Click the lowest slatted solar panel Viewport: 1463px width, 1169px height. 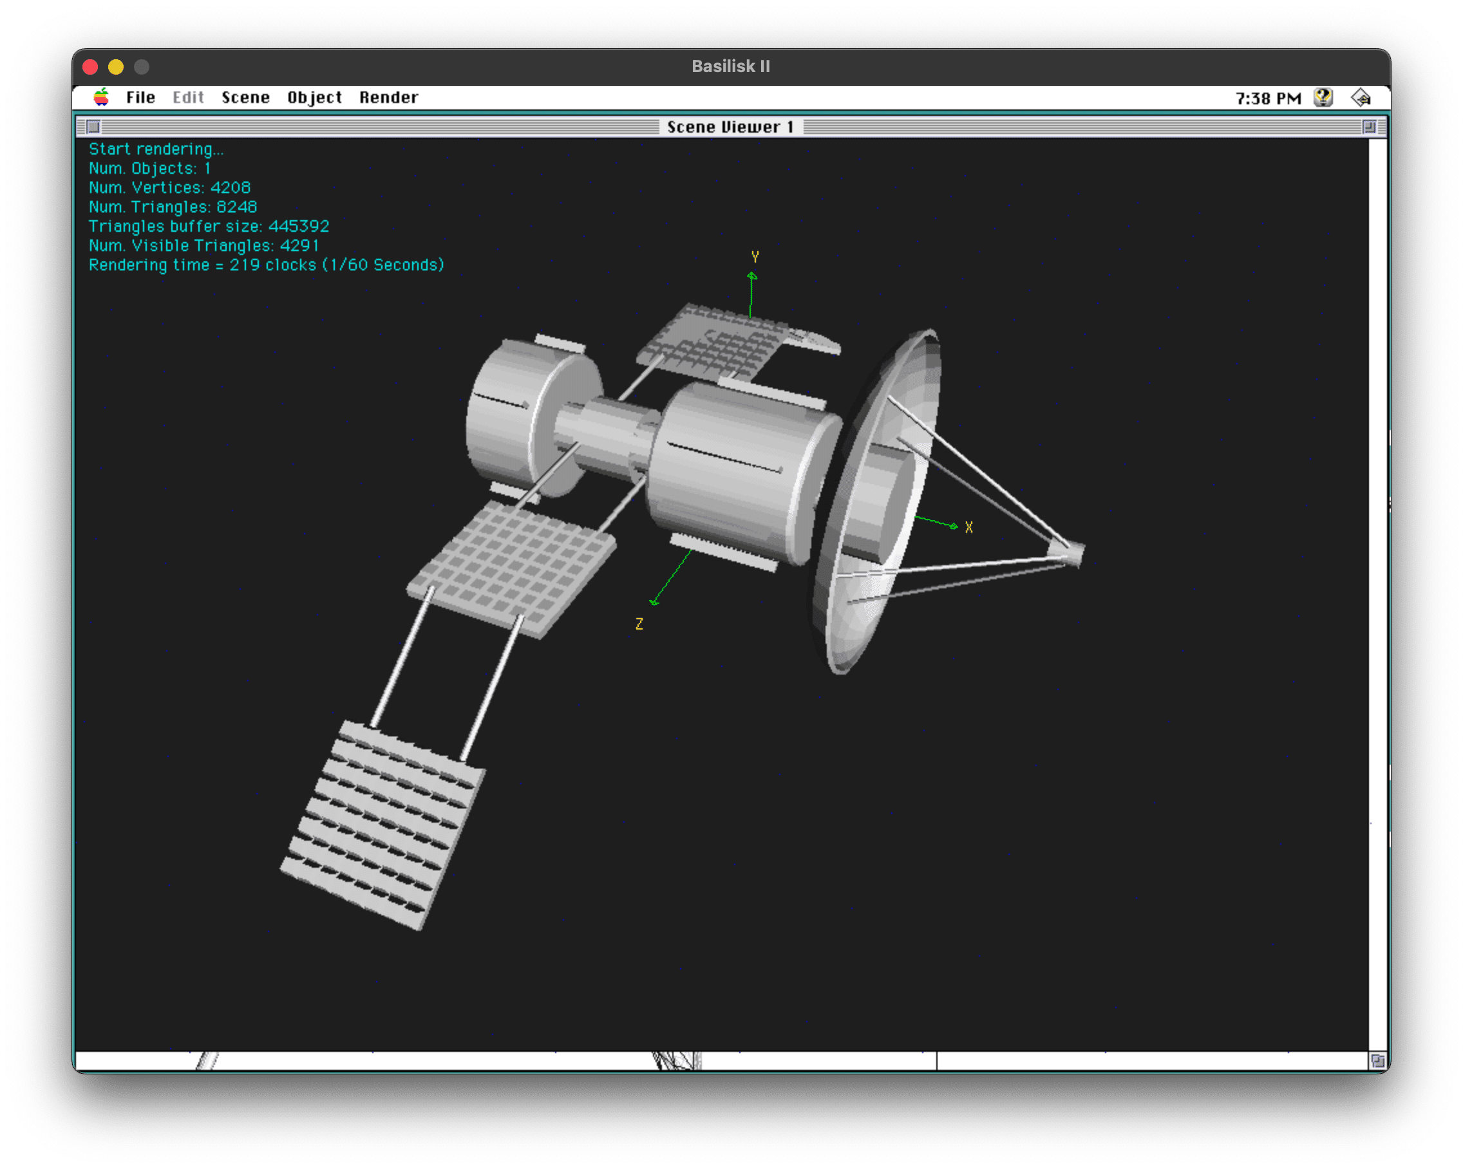click(383, 826)
